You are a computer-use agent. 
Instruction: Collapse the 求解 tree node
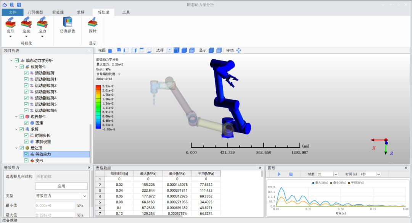16,129
